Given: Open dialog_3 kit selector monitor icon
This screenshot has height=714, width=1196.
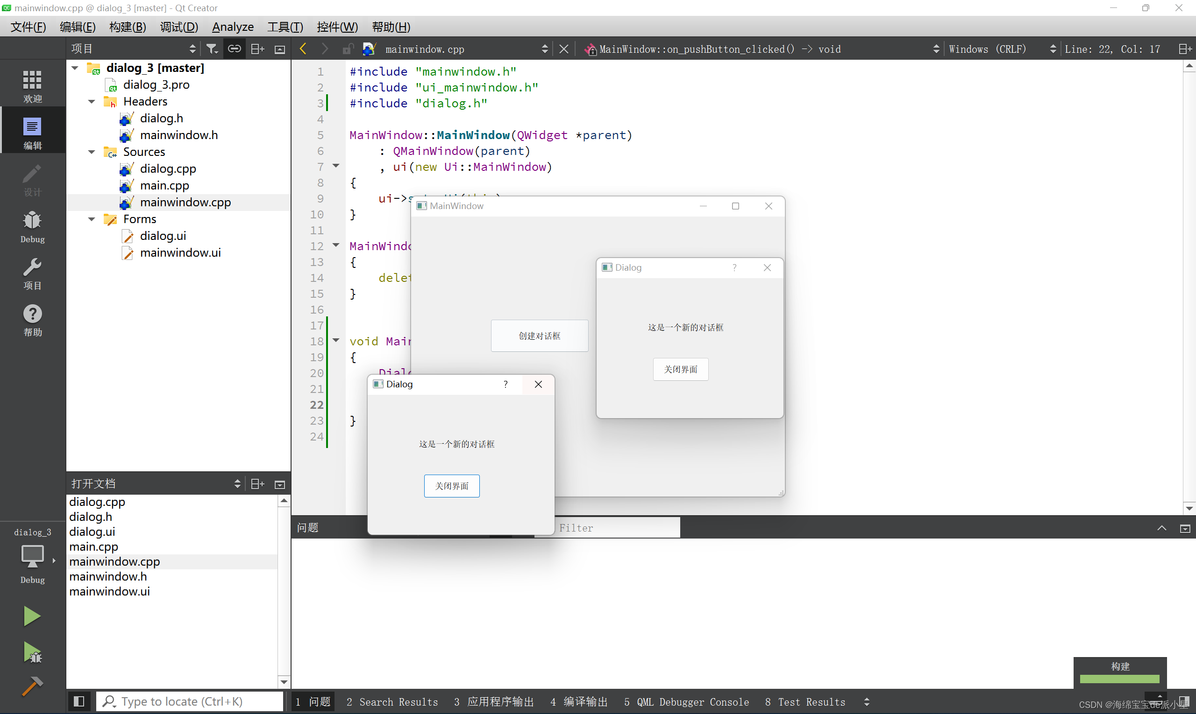Looking at the screenshot, I should (x=32, y=557).
